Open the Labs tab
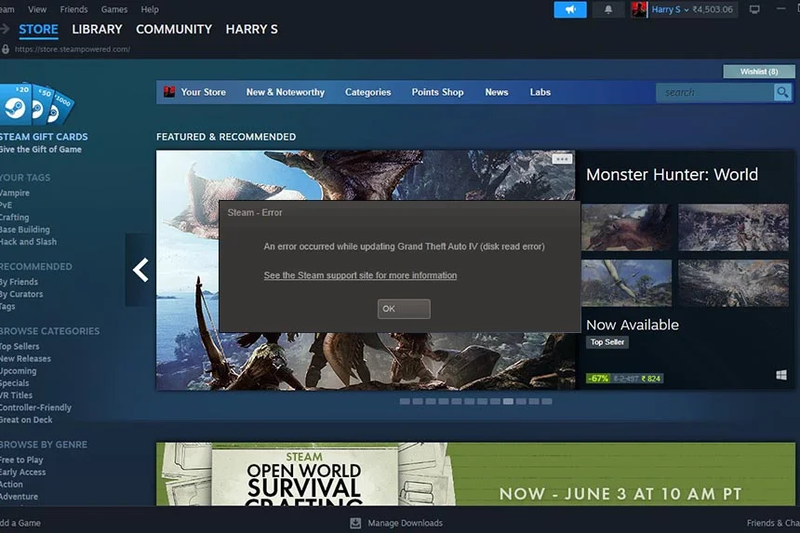 (540, 92)
